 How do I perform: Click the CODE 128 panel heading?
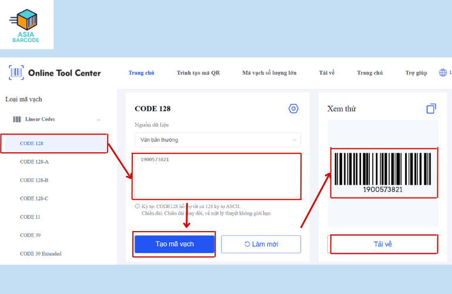click(152, 109)
